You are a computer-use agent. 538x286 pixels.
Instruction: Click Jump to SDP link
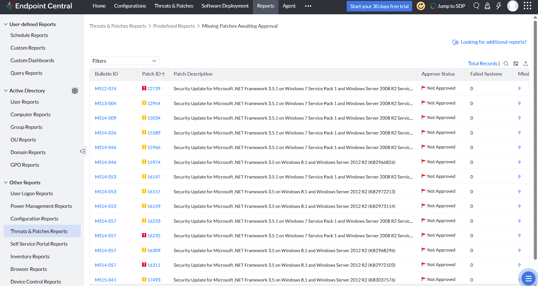click(x=451, y=6)
